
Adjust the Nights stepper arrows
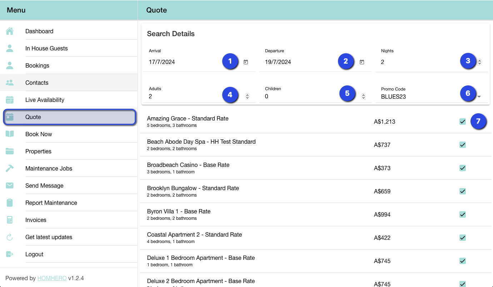click(x=479, y=62)
